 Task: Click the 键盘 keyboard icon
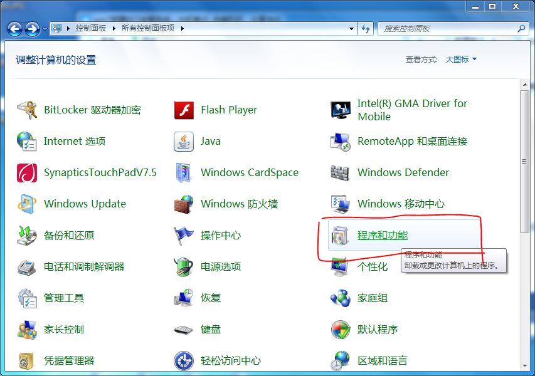[x=184, y=330]
